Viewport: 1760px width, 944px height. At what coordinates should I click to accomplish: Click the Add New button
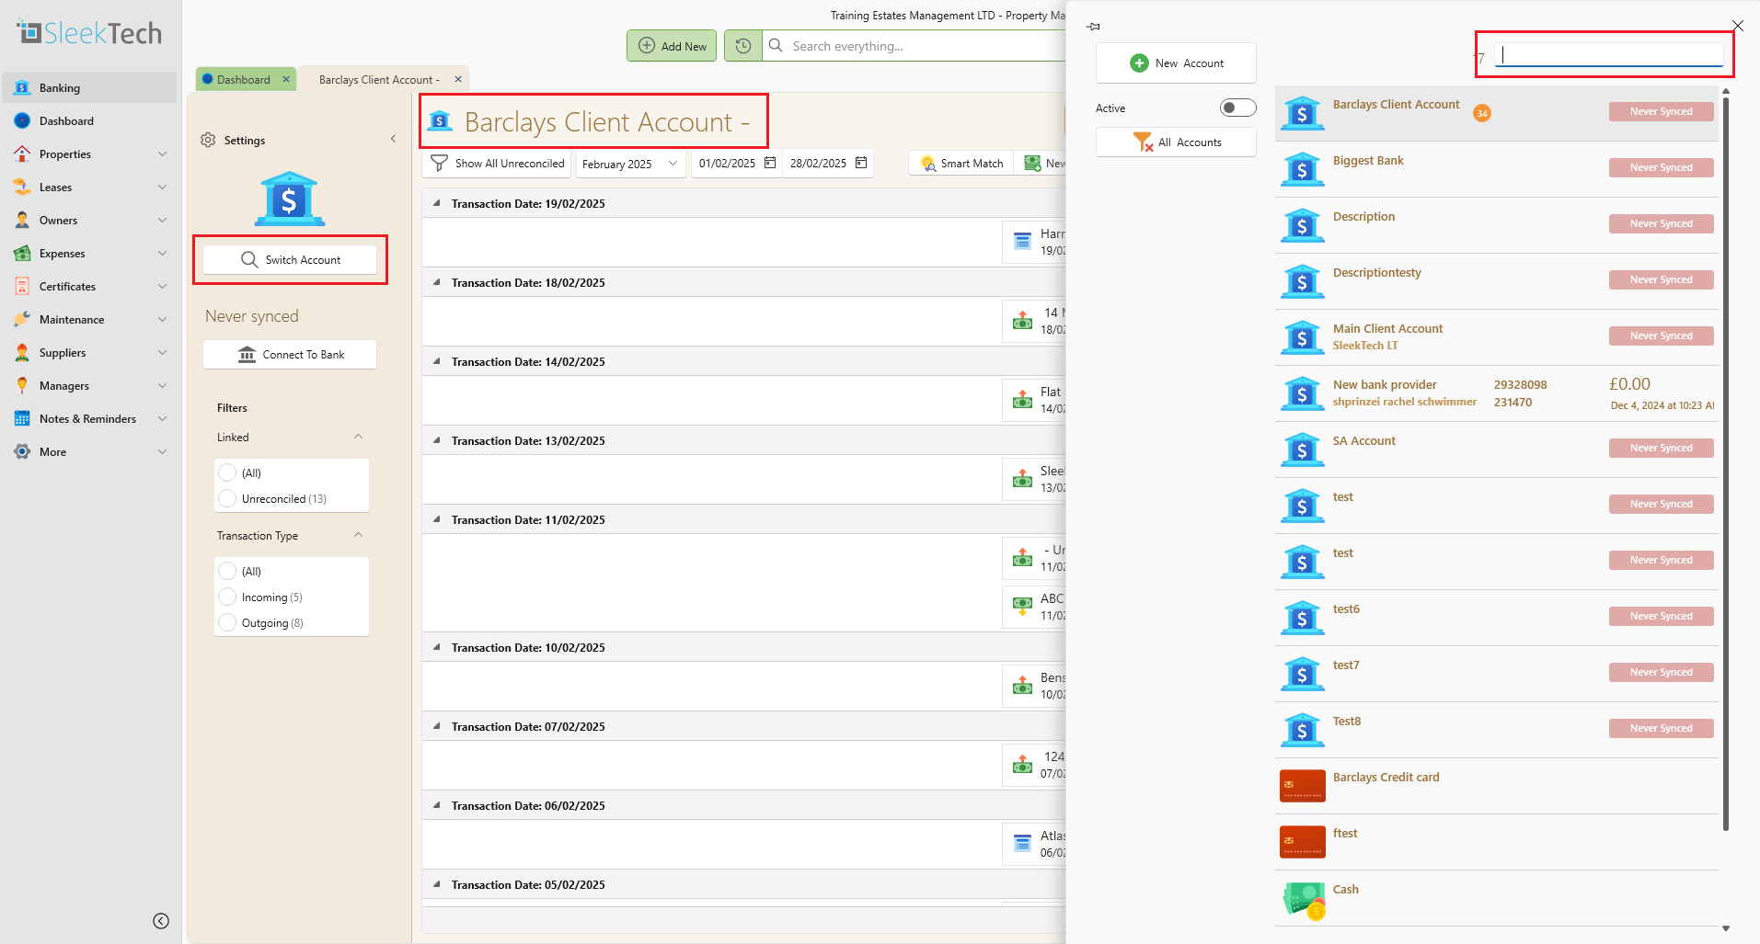(672, 46)
